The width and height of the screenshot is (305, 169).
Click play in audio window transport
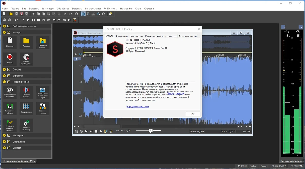pos(101,131)
